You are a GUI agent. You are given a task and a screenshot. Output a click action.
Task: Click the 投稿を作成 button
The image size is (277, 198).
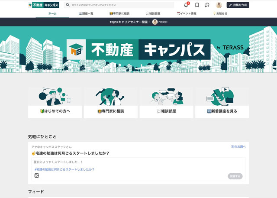pos(238,5)
